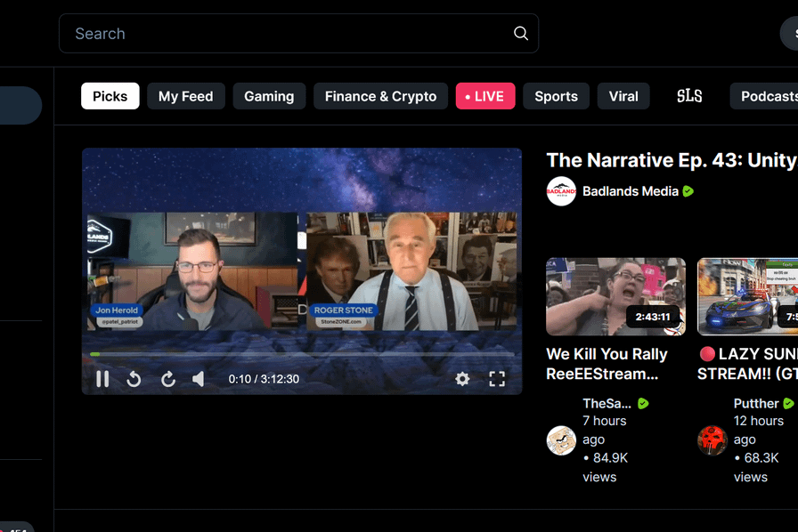Mute the video audio
Image resolution: width=798 pixels, height=532 pixels.
199,379
